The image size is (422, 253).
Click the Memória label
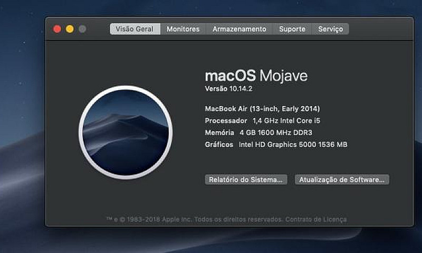219,132
